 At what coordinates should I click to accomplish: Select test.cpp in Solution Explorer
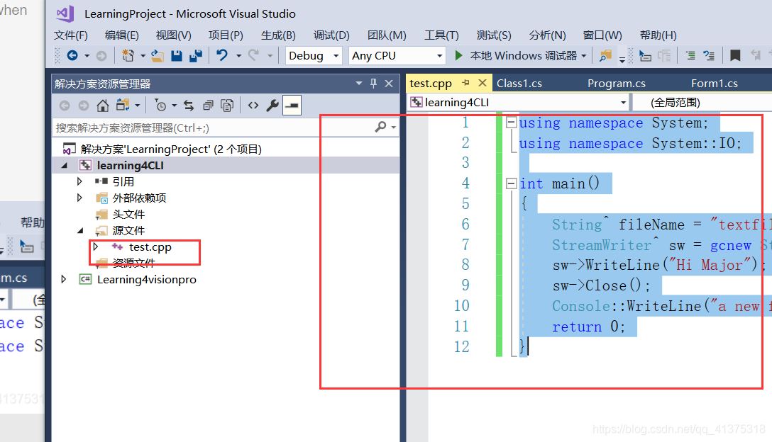click(x=150, y=246)
